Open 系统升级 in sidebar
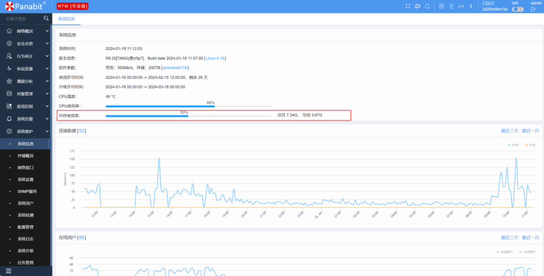 click(x=25, y=250)
